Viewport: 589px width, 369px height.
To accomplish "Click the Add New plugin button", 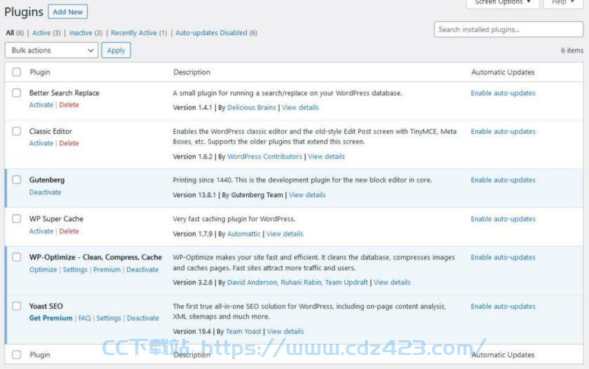I will (x=67, y=12).
